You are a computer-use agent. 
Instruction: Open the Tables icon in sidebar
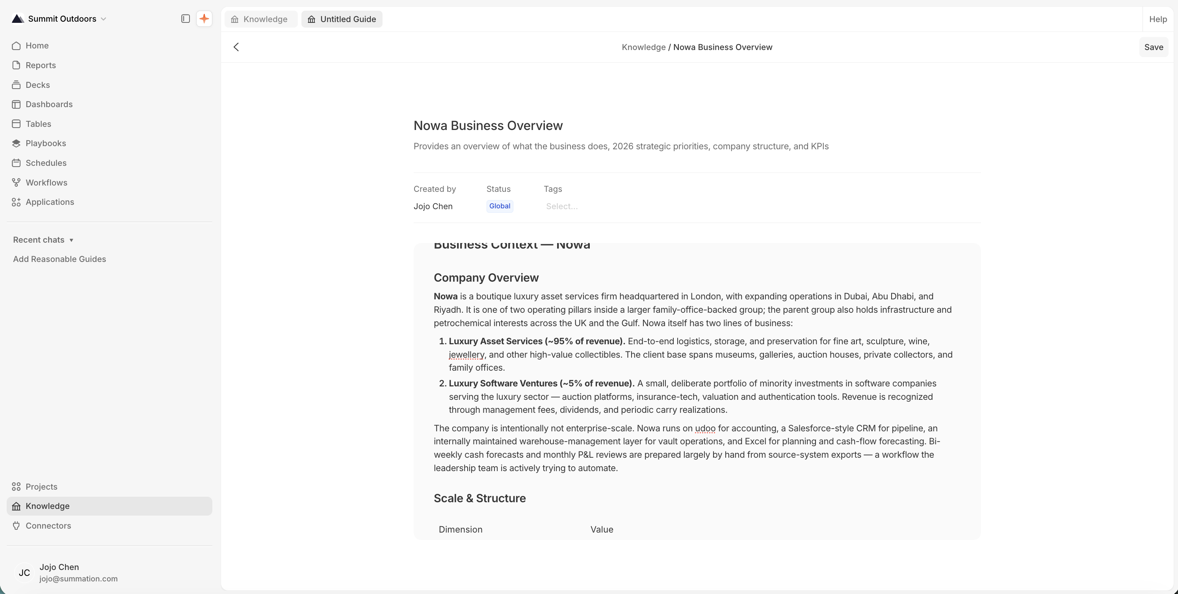click(x=16, y=124)
